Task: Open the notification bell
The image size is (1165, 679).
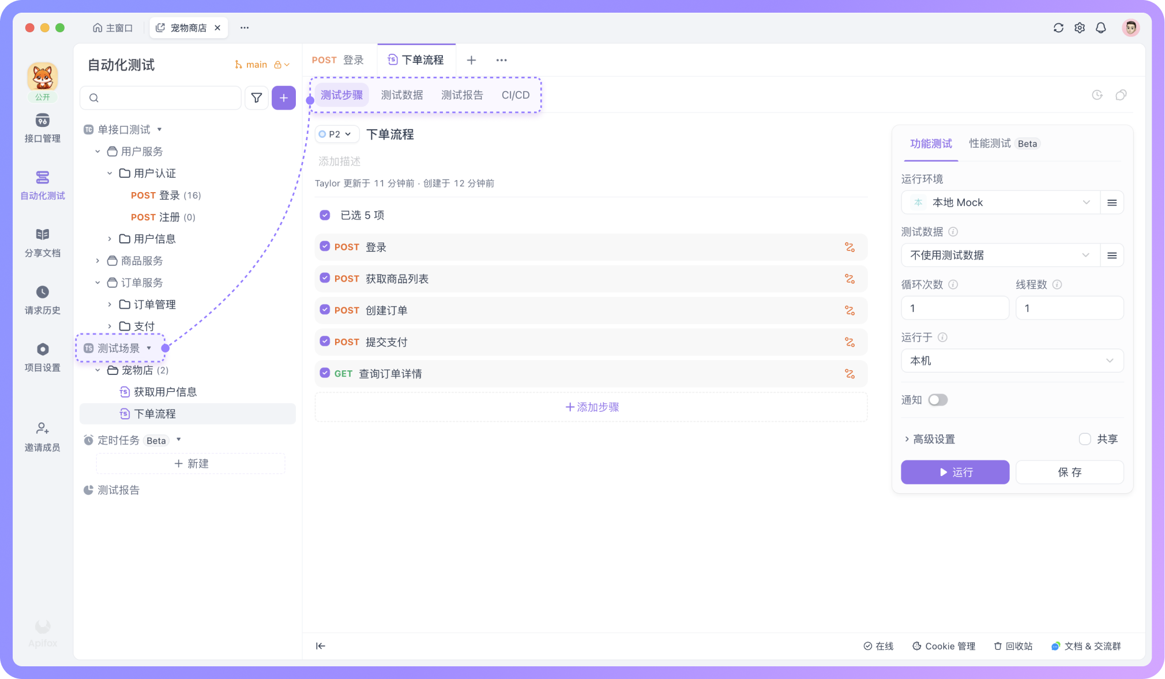Action: point(1101,27)
